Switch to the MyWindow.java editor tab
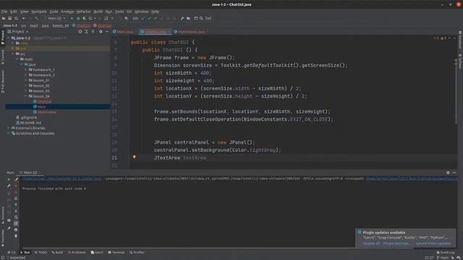Screen dimensions: 463x260 (191, 32)
